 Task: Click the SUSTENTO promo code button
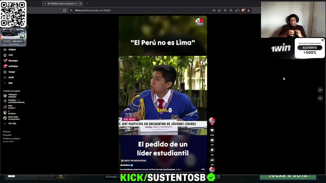point(310,48)
